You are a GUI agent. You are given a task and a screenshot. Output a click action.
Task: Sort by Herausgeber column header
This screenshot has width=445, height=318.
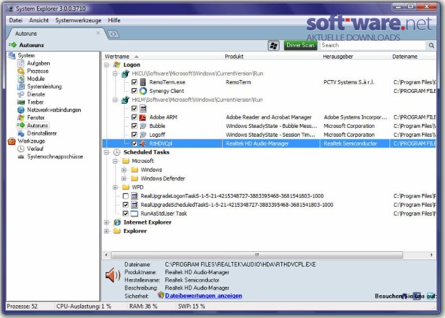pos(355,56)
